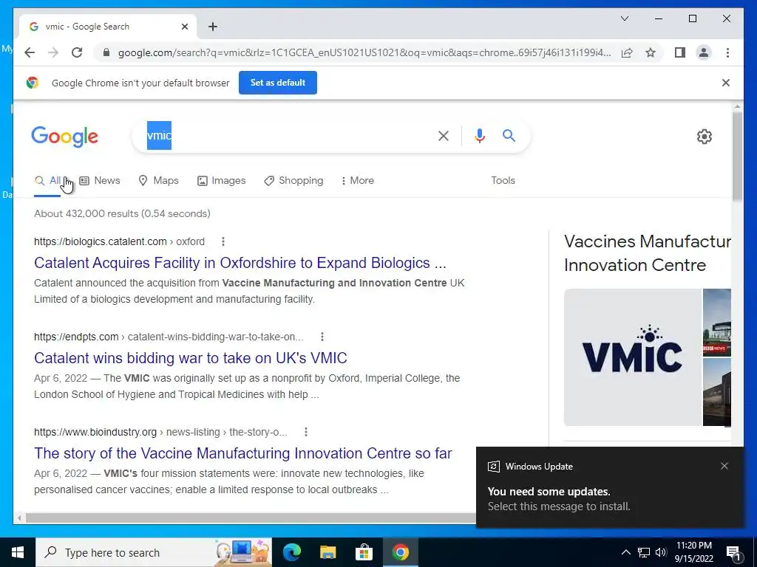Open options for bioindustry.org result
This screenshot has width=757, height=567.
(305, 432)
